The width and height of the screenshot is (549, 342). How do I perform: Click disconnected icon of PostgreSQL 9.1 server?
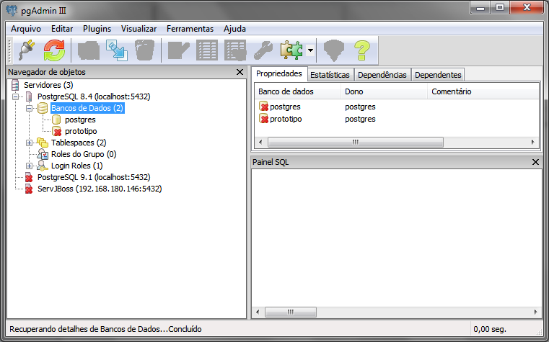pyautogui.click(x=29, y=177)
